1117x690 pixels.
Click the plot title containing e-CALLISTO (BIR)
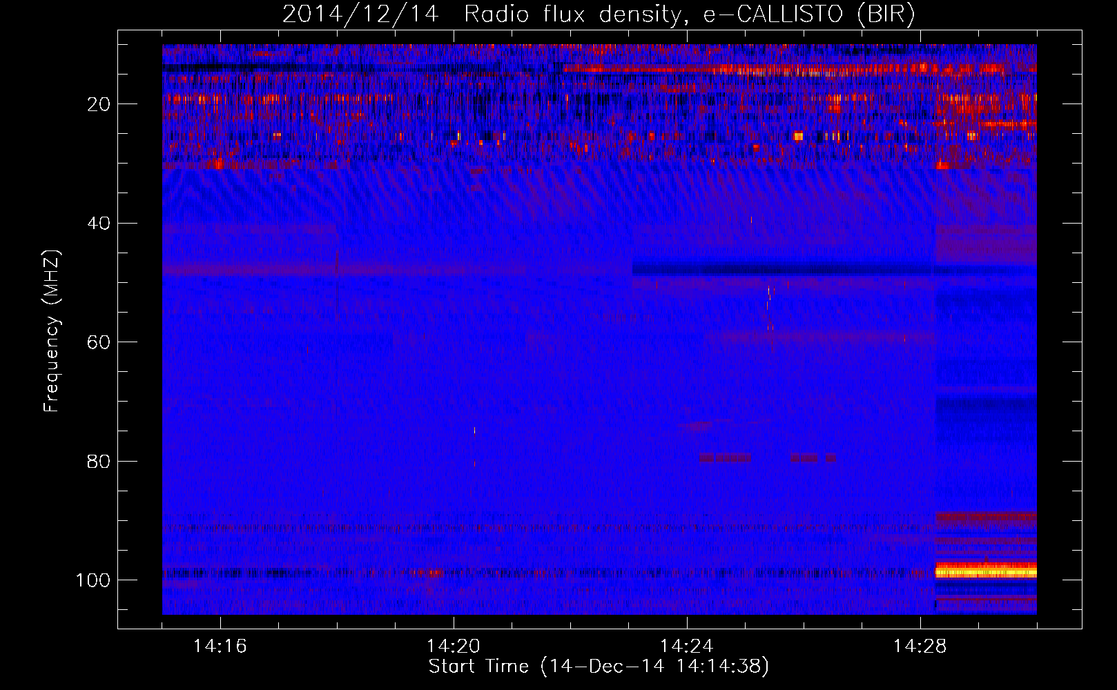pos(599,14)
